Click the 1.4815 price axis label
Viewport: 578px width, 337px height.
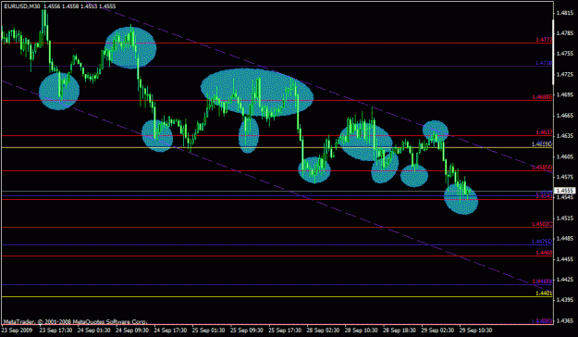(x=565, y=13)
